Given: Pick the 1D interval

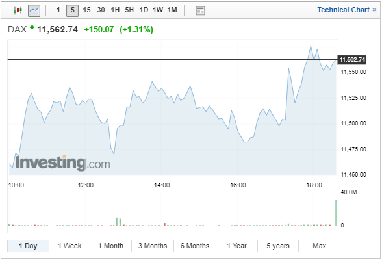Looking at the screenshot, I should (x=144, y=10).
